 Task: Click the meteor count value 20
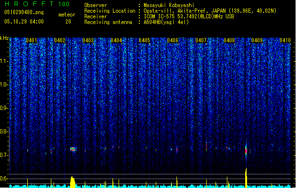click(x=68, y=22)
